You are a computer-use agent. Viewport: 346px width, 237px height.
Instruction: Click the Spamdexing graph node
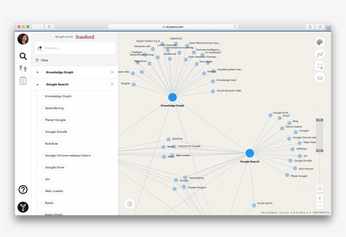[185, 178]
